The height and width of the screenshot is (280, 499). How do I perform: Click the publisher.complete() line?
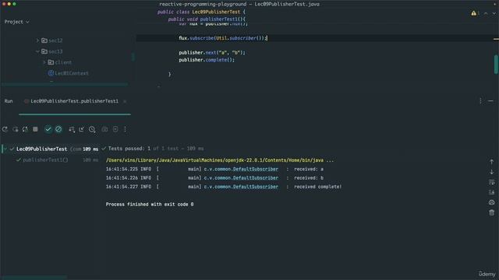[207, 60]
